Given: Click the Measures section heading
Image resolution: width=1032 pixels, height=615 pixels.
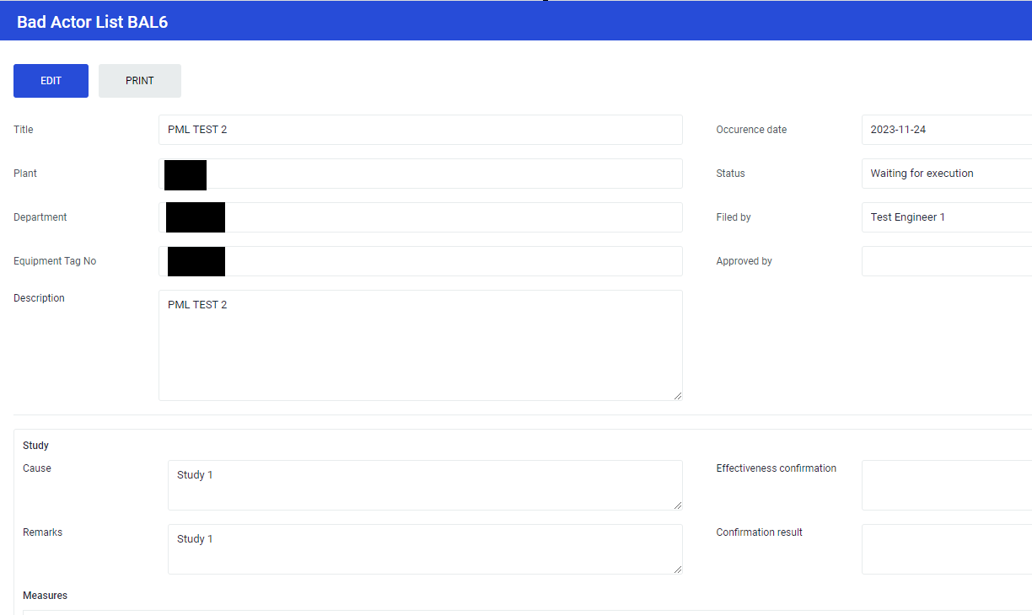Looking at the screenshot, I should click(45, 596).
